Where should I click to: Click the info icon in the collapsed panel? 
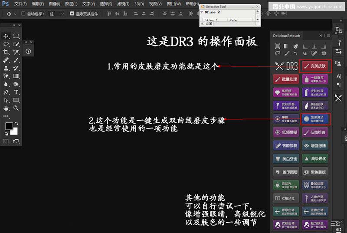click(28, 51)
